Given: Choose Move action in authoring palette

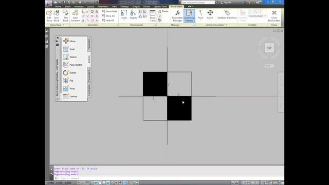Looking at the screenshot, I should coord(69,41).
